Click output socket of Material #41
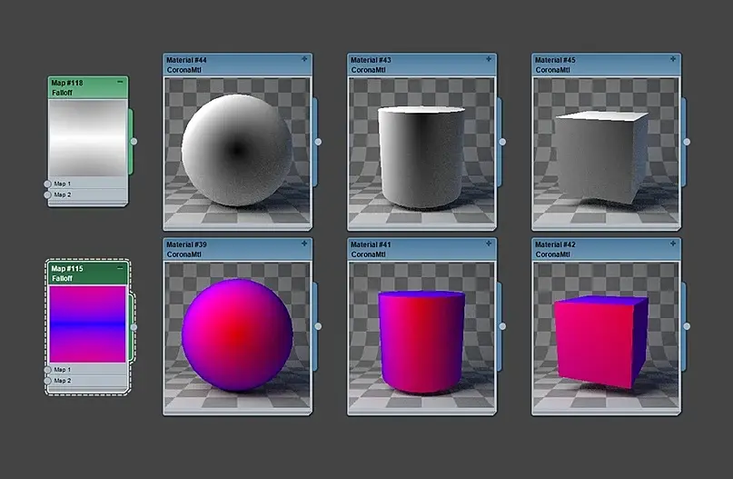 (502, 326)
